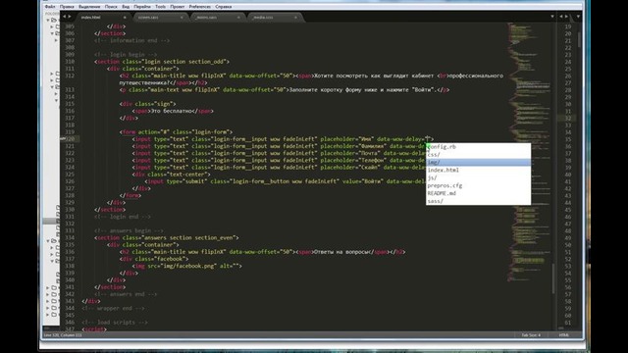
Task: Click the tab scroll right arrow beside index.html
Action: 70,17
